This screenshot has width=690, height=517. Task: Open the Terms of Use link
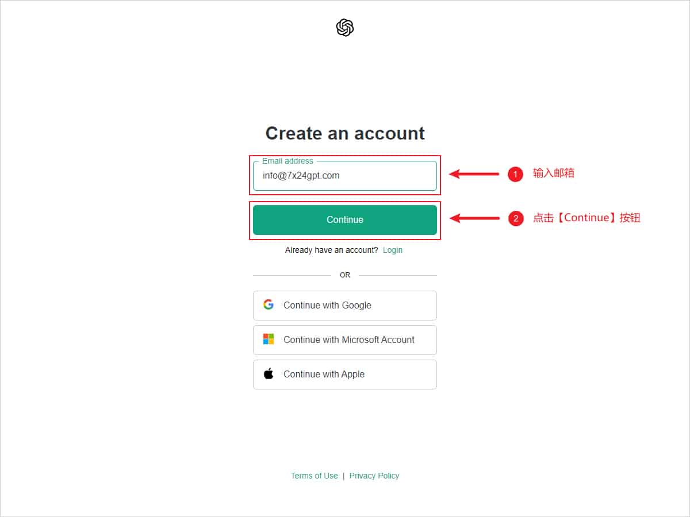314,476
